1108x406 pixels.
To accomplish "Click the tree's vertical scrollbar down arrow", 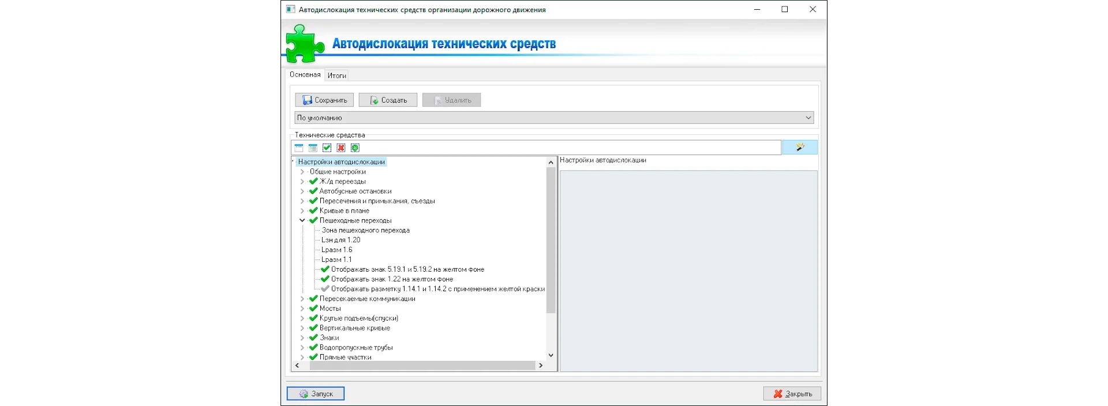I will click(551, 355).
